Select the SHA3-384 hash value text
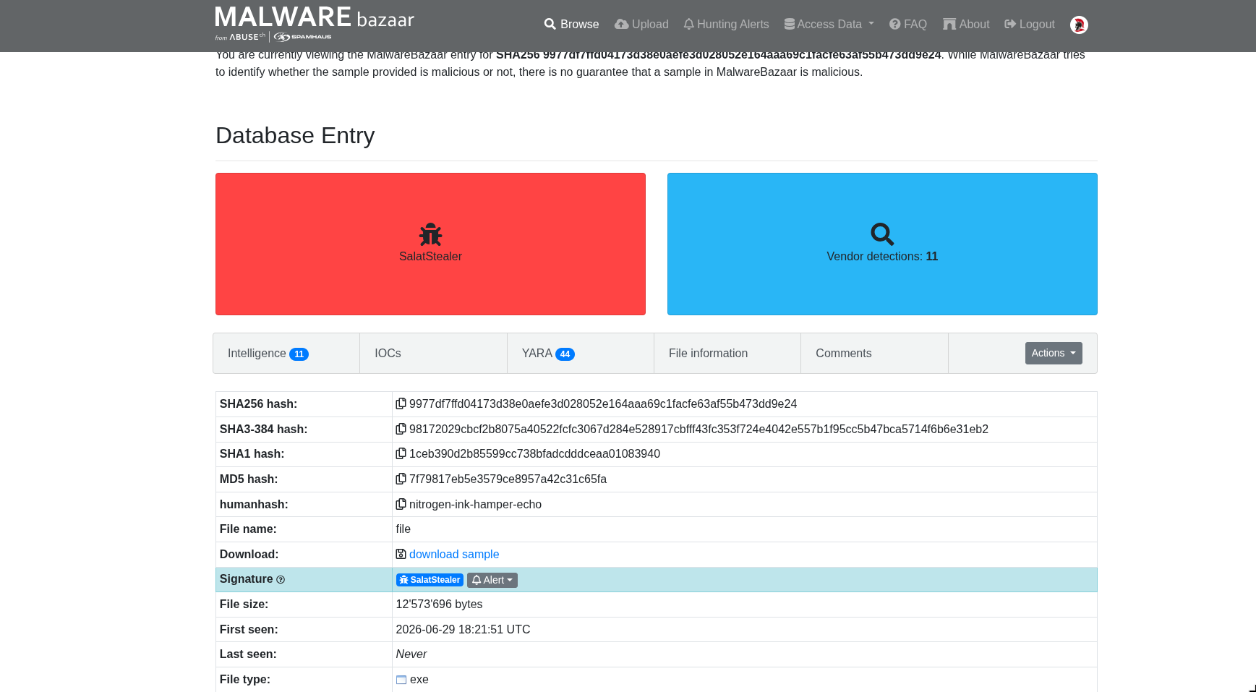1256x692 pixels. point(699,429)
